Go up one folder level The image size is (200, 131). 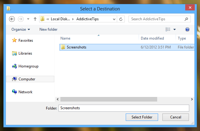pyautogui.click(x=35, y=19)
